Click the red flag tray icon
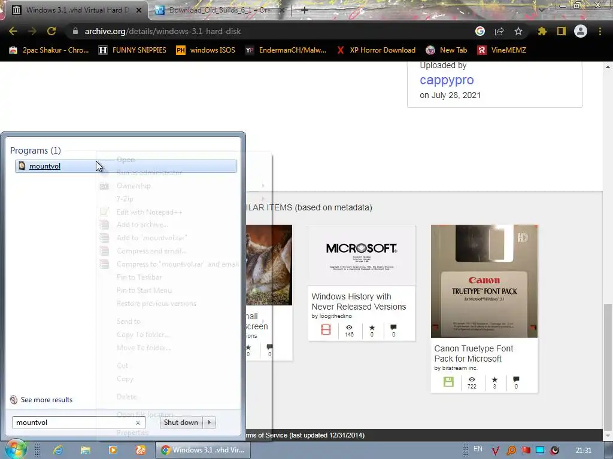613x459 pixels. [526, 451]
